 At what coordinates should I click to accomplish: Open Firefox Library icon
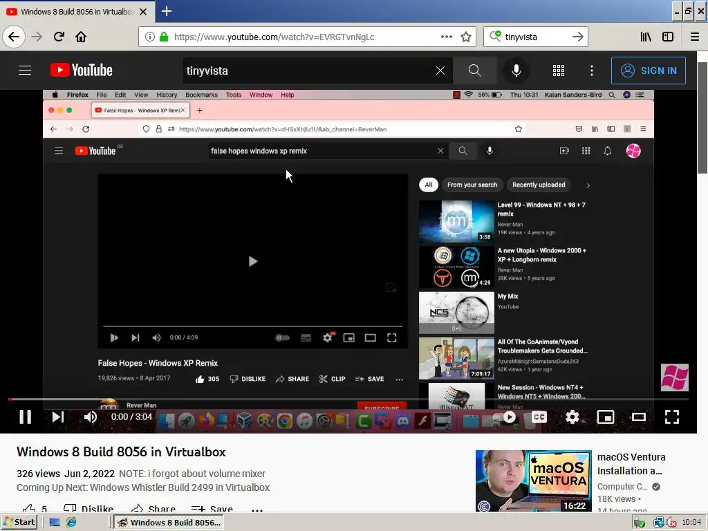tap(646, 37)
